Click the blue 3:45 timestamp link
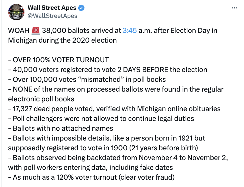The height and width of the screenshot is (187, 244). (x=129, y=30)
